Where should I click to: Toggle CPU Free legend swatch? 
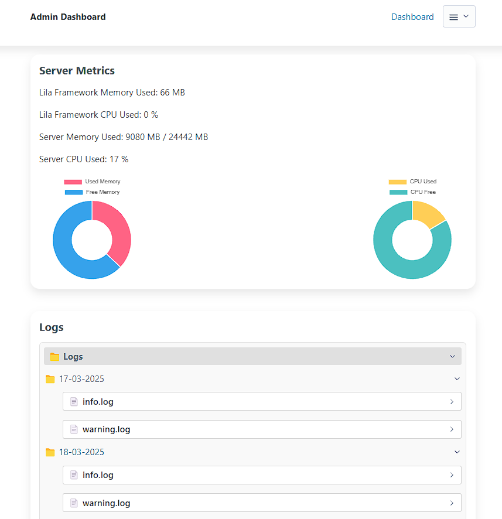pos(398,192)
